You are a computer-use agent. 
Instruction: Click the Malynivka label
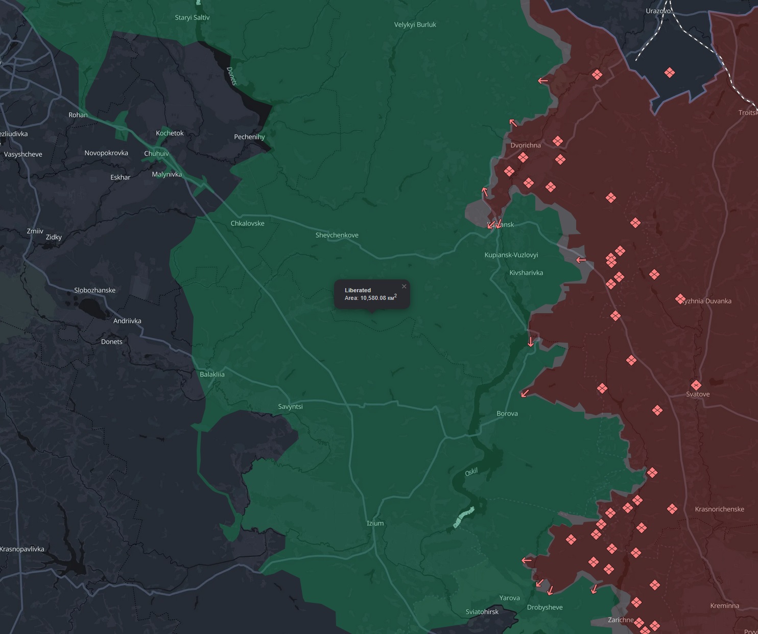click(167, 174)
